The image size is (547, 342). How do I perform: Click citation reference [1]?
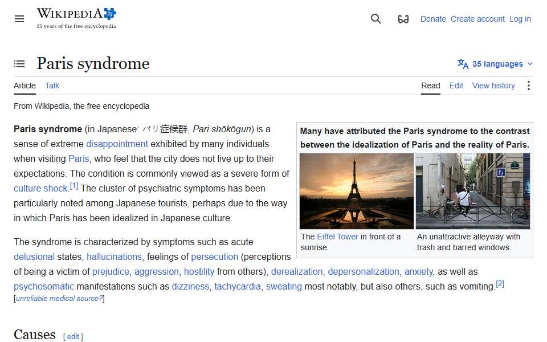coord(74,186)
